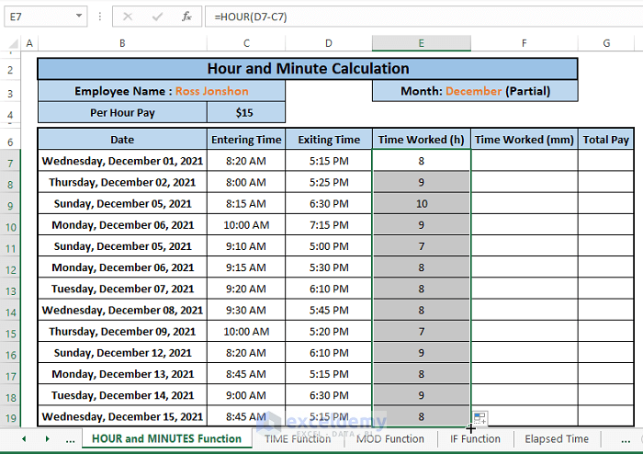Open the Auto Fill Options icon
The width and height of the screenshot is (643, 454).
[x=479, y=418]
